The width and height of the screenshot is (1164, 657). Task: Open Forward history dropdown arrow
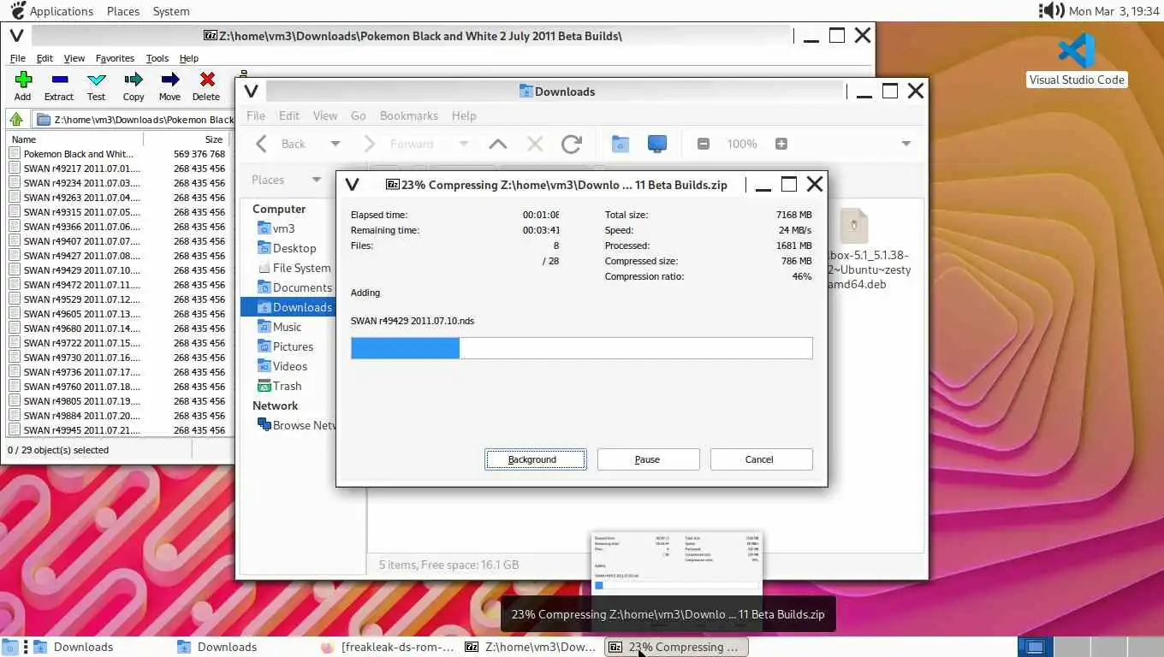(464, 144)
